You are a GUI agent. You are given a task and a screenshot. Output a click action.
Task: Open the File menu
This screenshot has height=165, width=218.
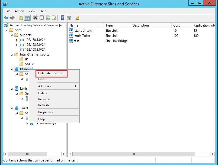point(8,11)
